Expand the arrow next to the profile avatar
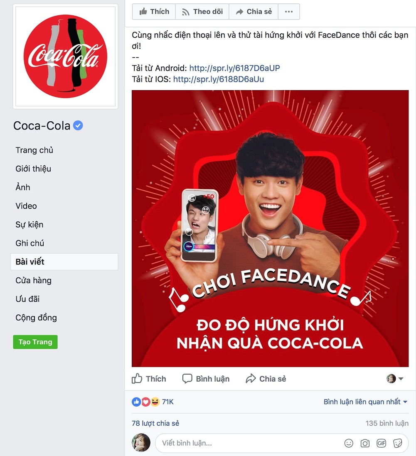416x456 pixels. (400, 378)
